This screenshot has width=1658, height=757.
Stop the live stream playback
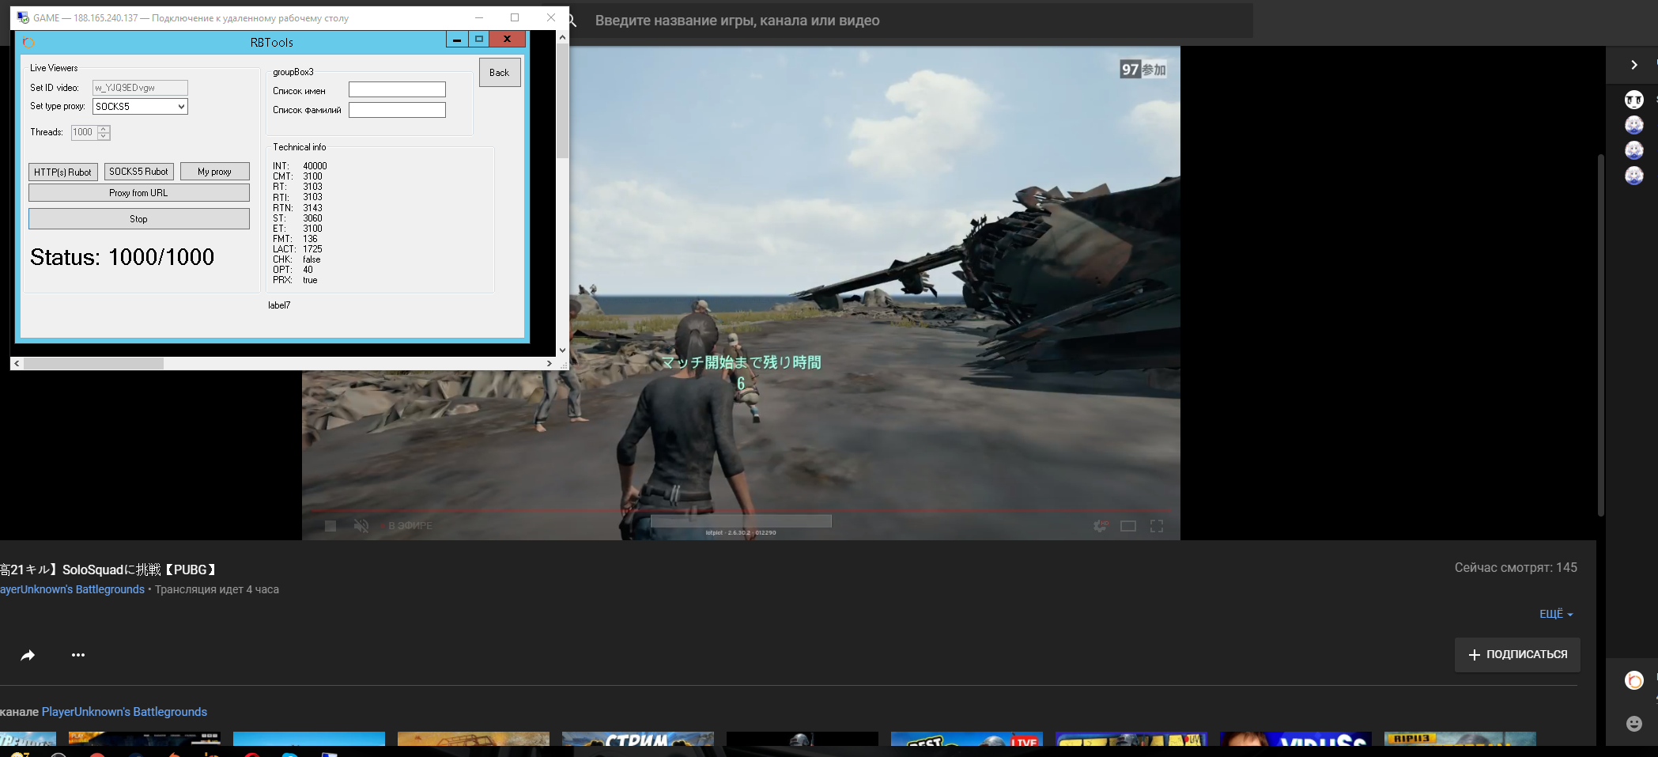(x=330, y=526)
